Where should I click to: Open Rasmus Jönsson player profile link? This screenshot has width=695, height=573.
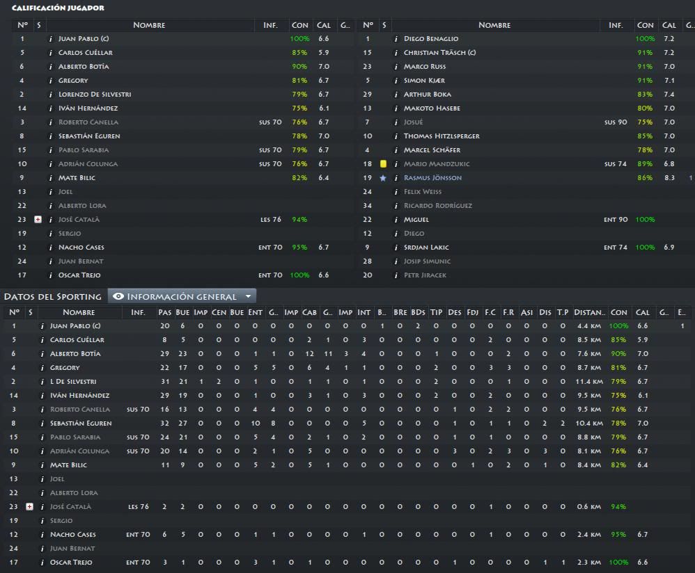pos(432,178)
